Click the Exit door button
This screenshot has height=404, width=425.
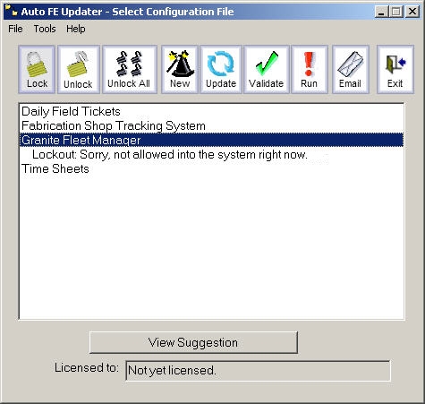pos(395,70)
